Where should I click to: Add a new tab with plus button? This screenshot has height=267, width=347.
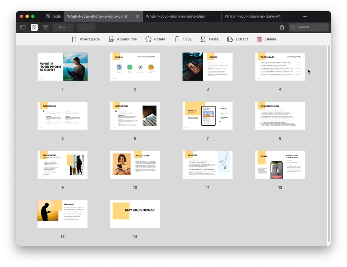tap(305, 16)
